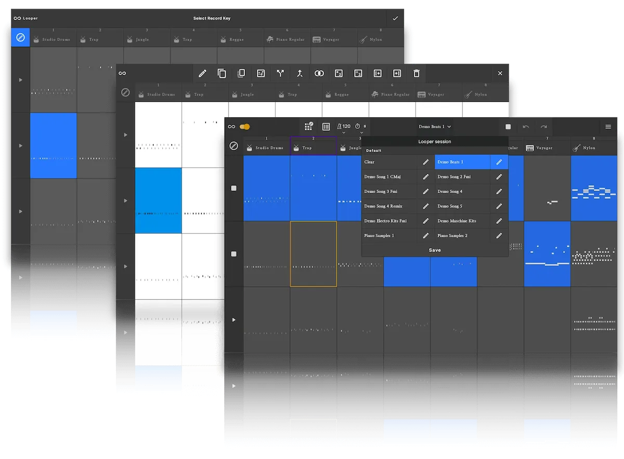Select Reggae track header in middle window
This screenshot has height=459, width=624.
(x=345, y=92)
